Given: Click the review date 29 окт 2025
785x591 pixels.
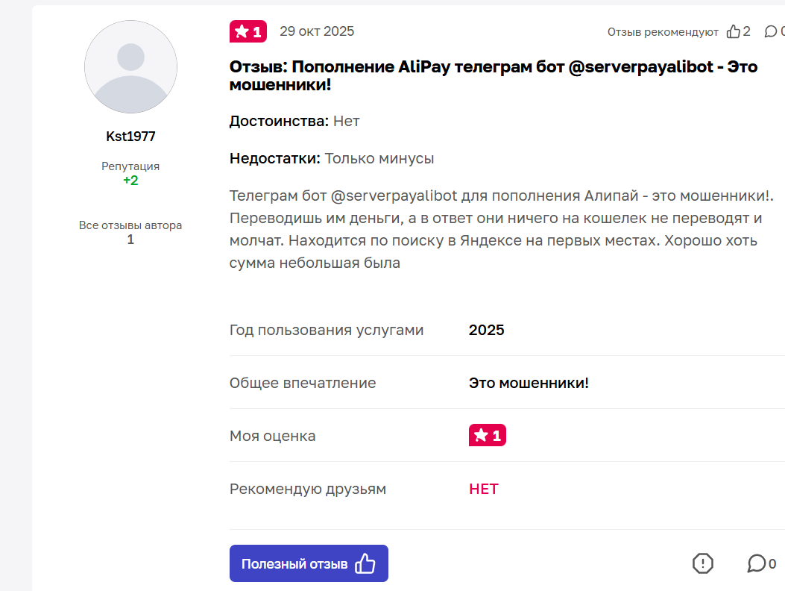Looking at the screenshot, I should 317,31.
